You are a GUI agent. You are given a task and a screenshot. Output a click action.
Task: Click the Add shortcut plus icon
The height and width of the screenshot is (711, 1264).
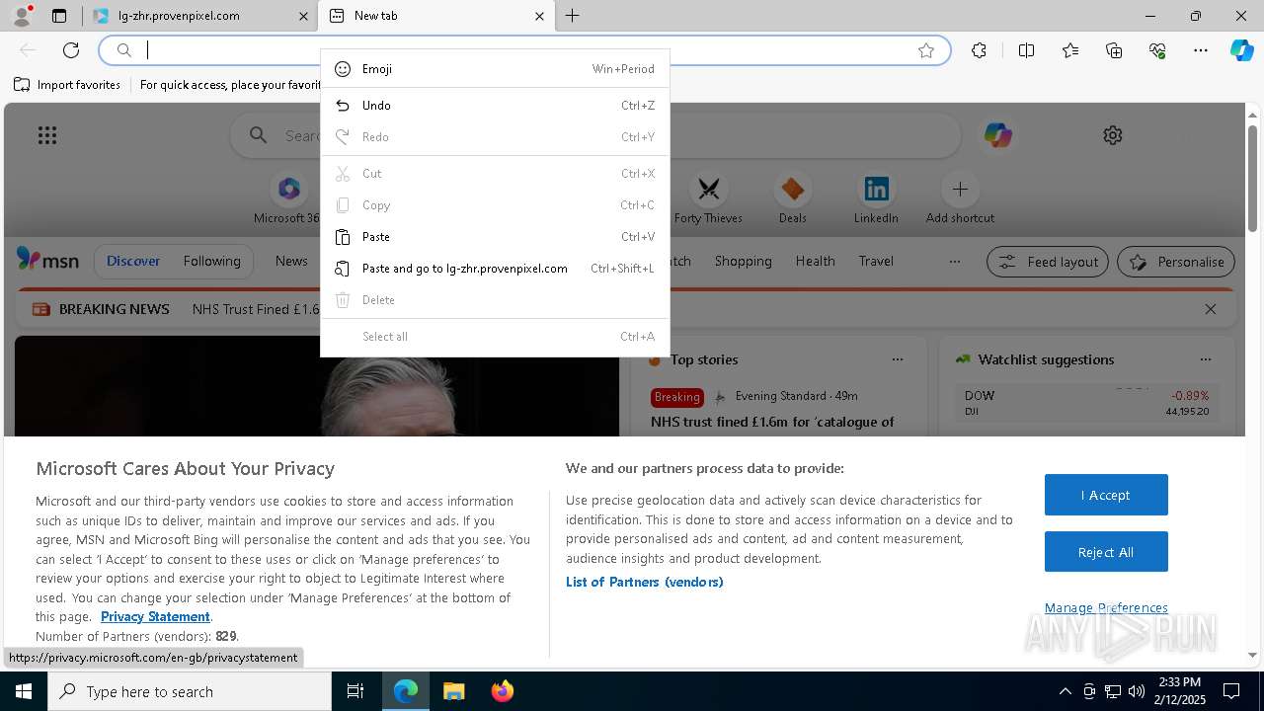click(960, 189)
